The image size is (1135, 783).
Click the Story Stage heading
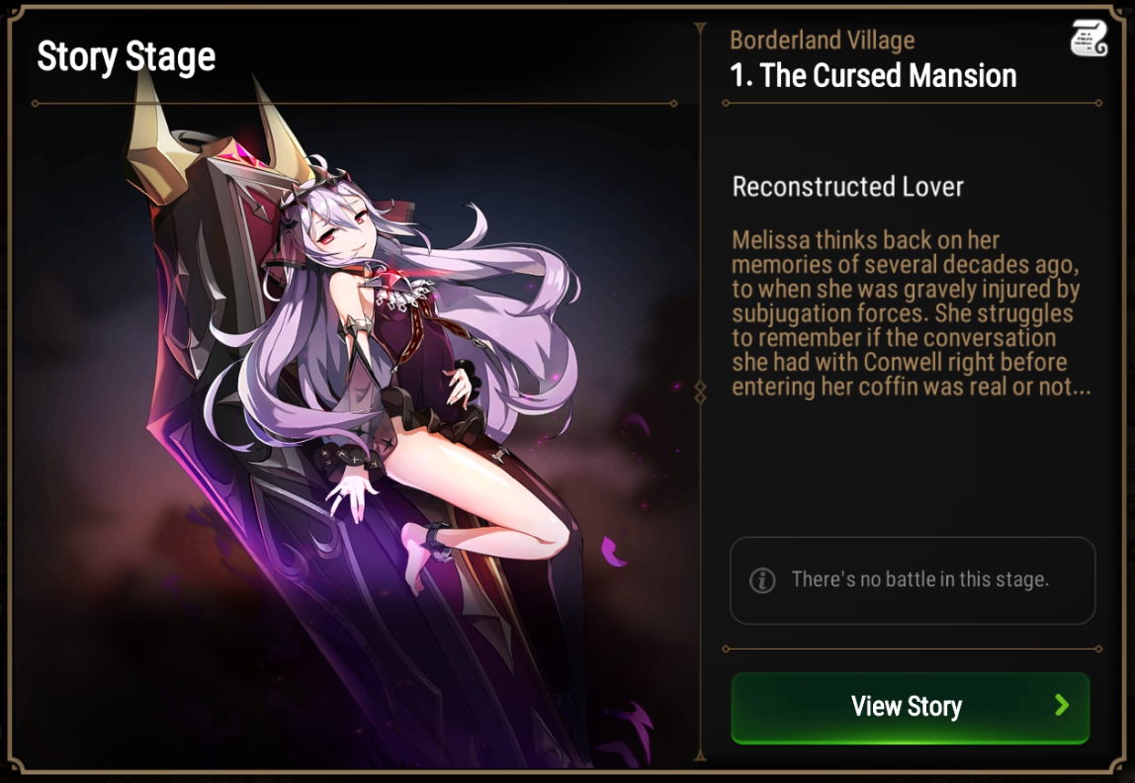pyautogui.click(x=126, y=57)
